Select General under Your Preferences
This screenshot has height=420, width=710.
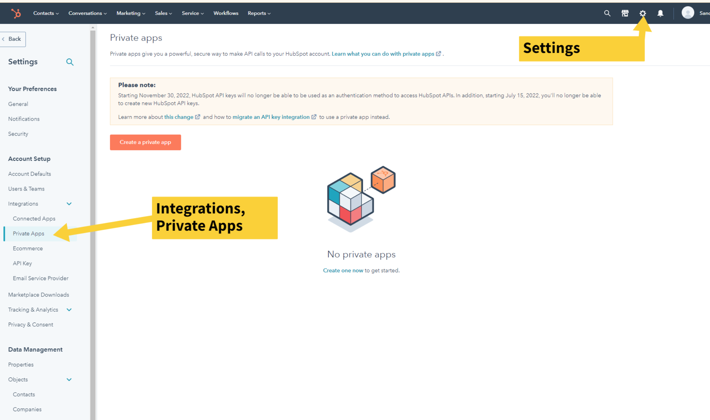18,104
